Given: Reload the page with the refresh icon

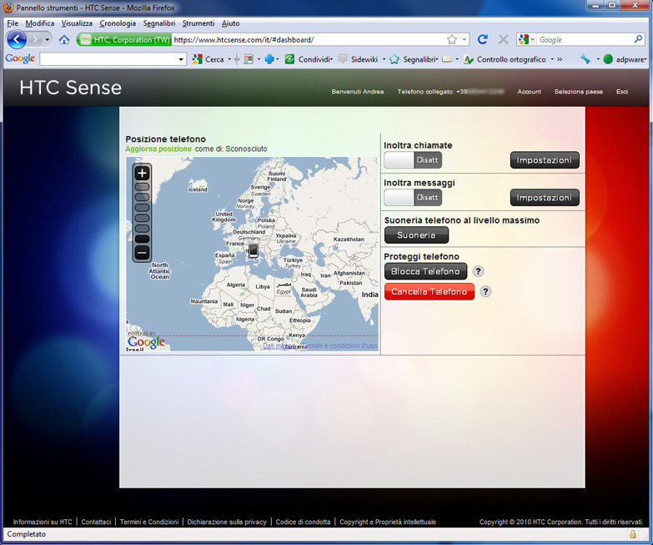Looking at the screenshot, I should pos(482,39).
